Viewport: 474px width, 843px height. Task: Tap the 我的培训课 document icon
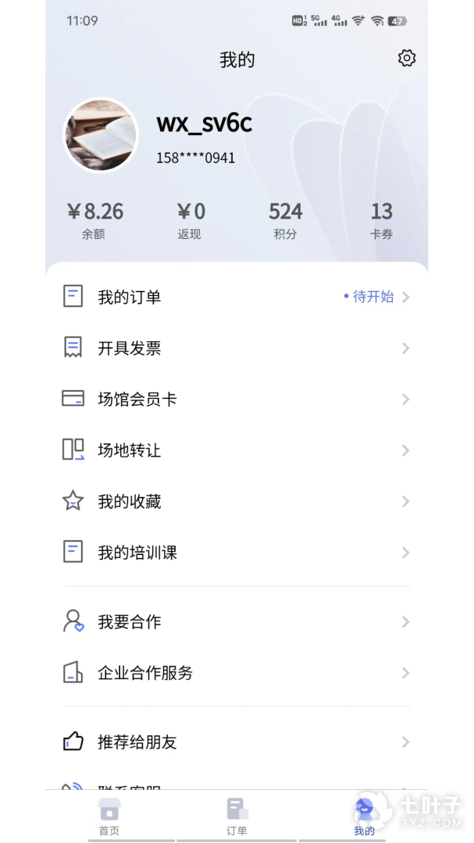[73, 553]
